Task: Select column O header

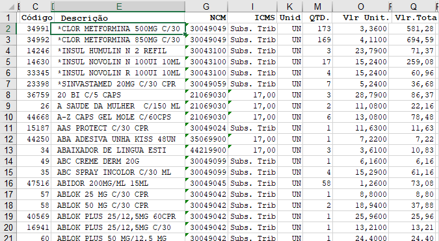Action: click(360, 6)
